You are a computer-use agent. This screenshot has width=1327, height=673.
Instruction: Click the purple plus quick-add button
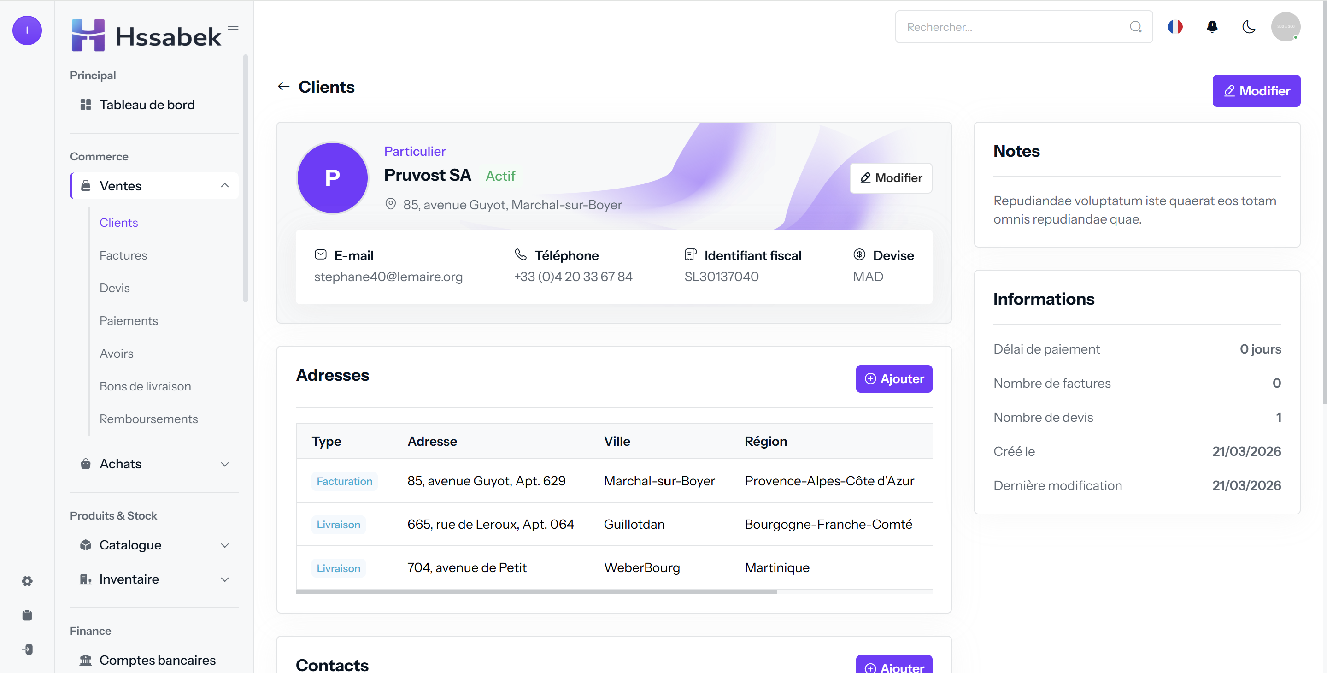click(x=27, y=30)
